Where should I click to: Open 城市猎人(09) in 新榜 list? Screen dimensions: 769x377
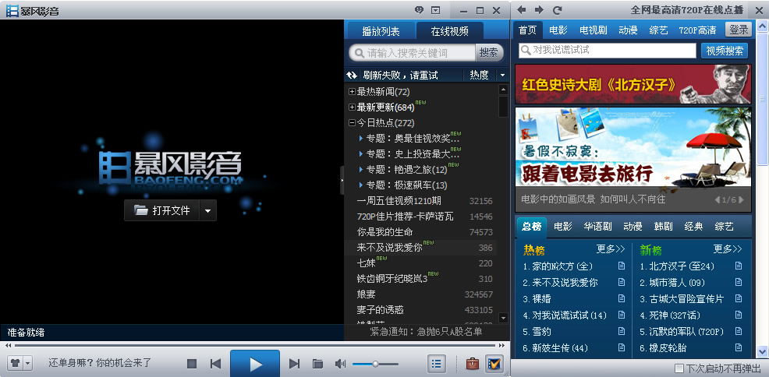click(677, 283)
